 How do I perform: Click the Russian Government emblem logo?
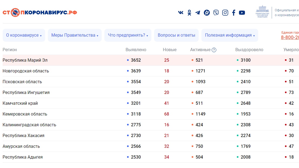click(263, 12)
